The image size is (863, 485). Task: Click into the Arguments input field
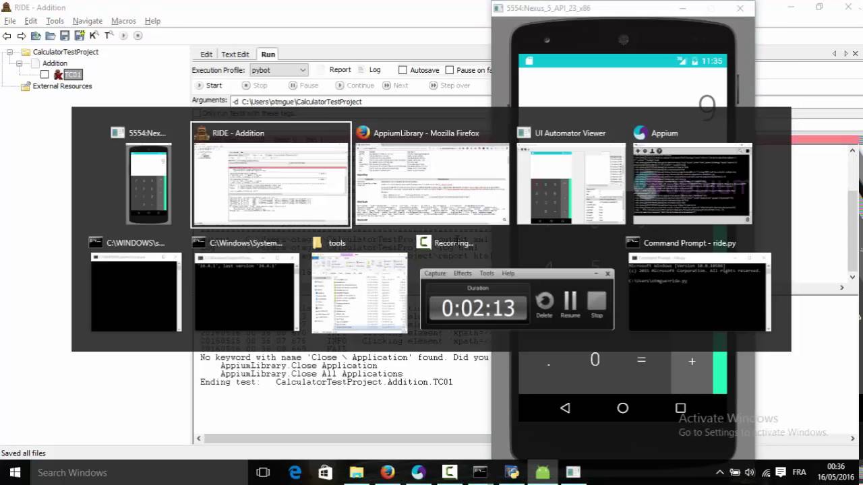tap(361, 102)
